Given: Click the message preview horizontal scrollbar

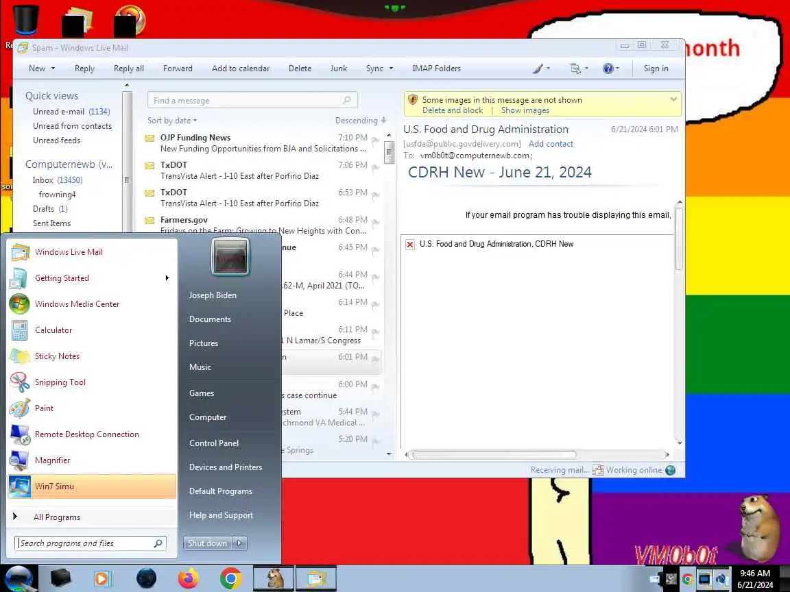Looking at the screenshot, I should (x=494, y=454).
